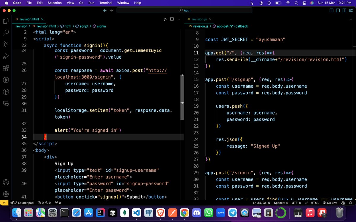
Task: Open the Run and Debug view
Action: click(6, 56)
